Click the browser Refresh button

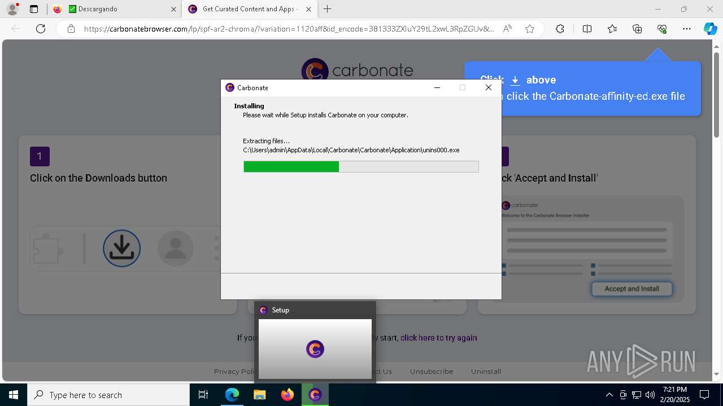coord(41,29)
